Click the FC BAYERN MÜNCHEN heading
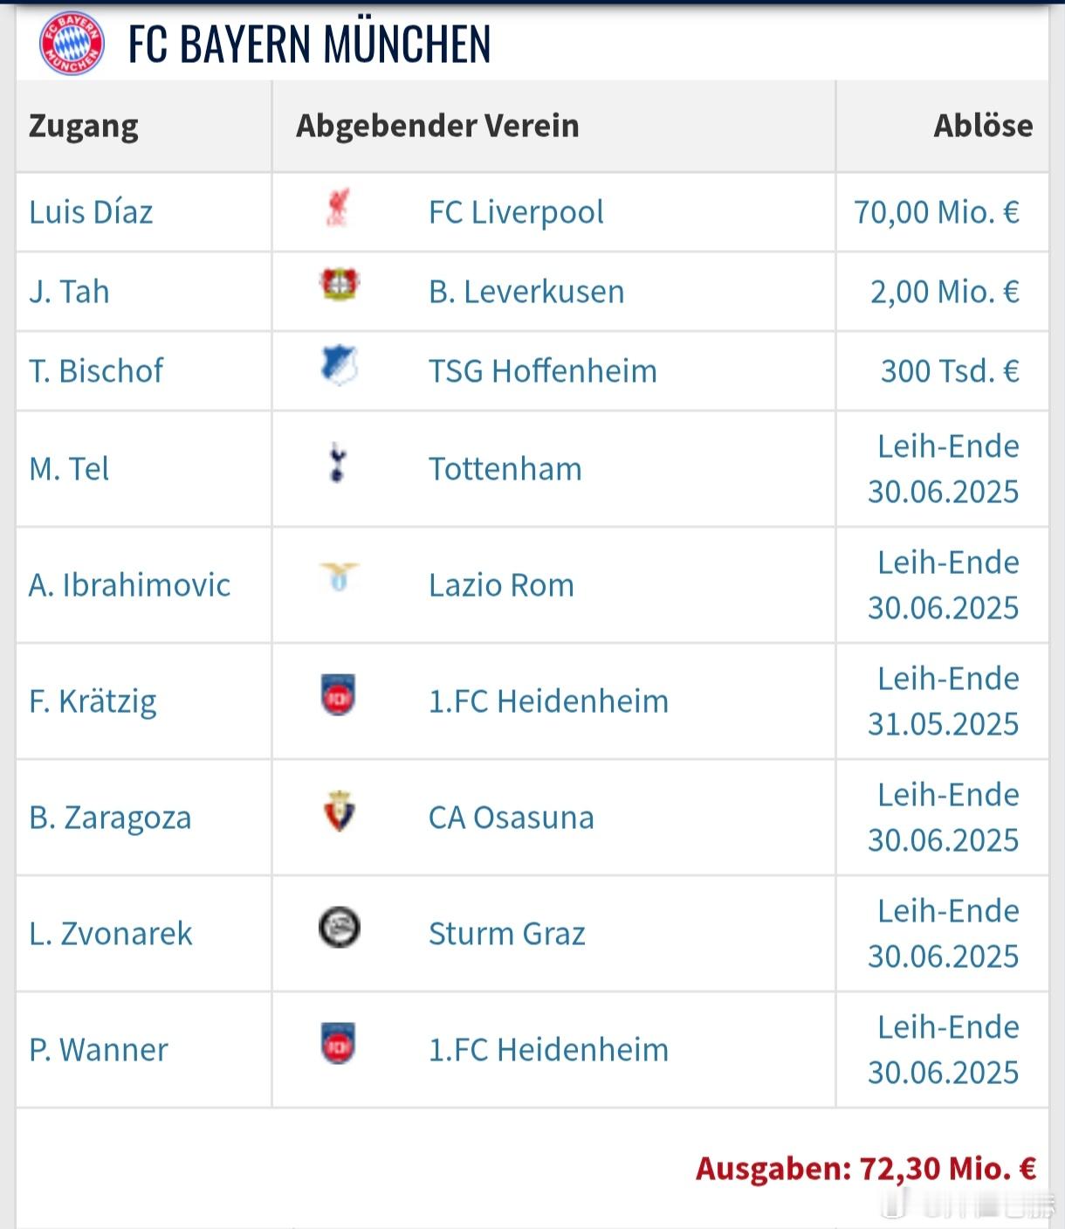This screenshot has height=1229, width=1065. click(x=310, y=44)
